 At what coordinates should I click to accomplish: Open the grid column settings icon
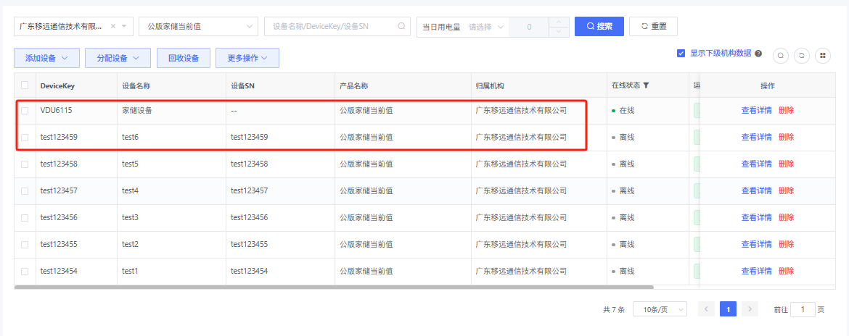822,55
